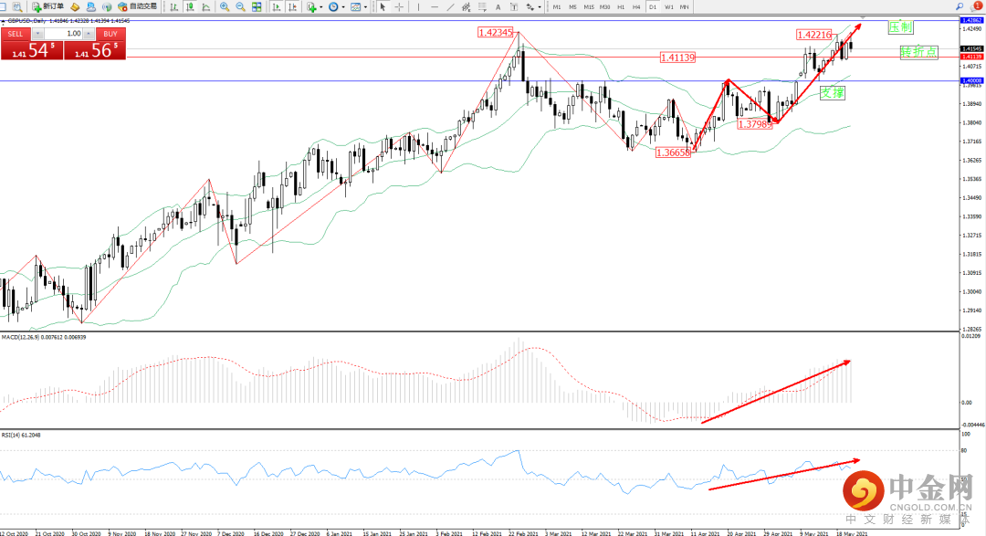Image resolution: width=986 pixels, height=536 pixels.
Task: Open the Navigator panel icon
Action: pyautogui.click(x=91, y=7)
